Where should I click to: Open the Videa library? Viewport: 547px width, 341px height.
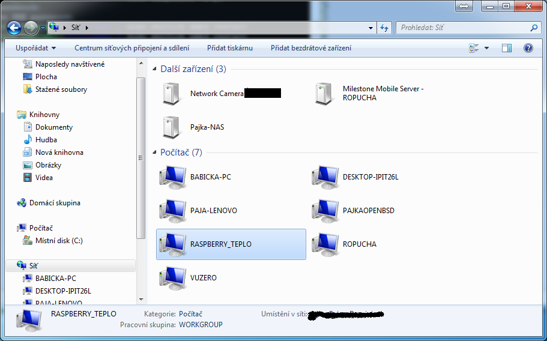point(38,178)
